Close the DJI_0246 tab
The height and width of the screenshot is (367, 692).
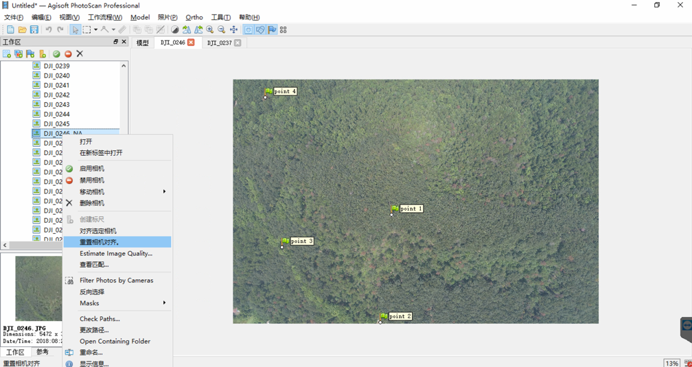pyautogui.click(x=191, y=43)
